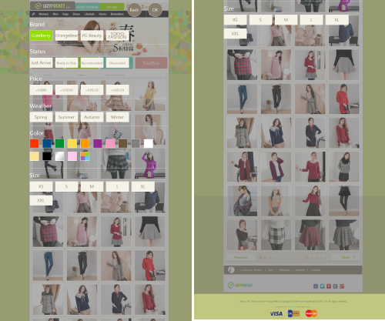Click the round OK button
Image resolution: width=385 pixels, height=321 pixels.
(x=156, y=10)
